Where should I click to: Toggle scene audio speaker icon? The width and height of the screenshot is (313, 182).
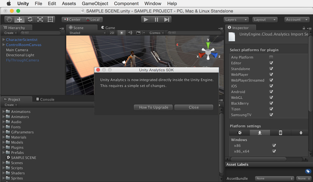tap(130, 33)
